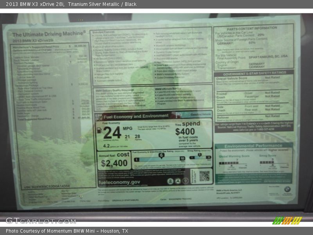Viewport: 313px width, 235px height.
Task: Click the title '2013 BMW X3 xDrive 28i'
Action: click(35, 4)
